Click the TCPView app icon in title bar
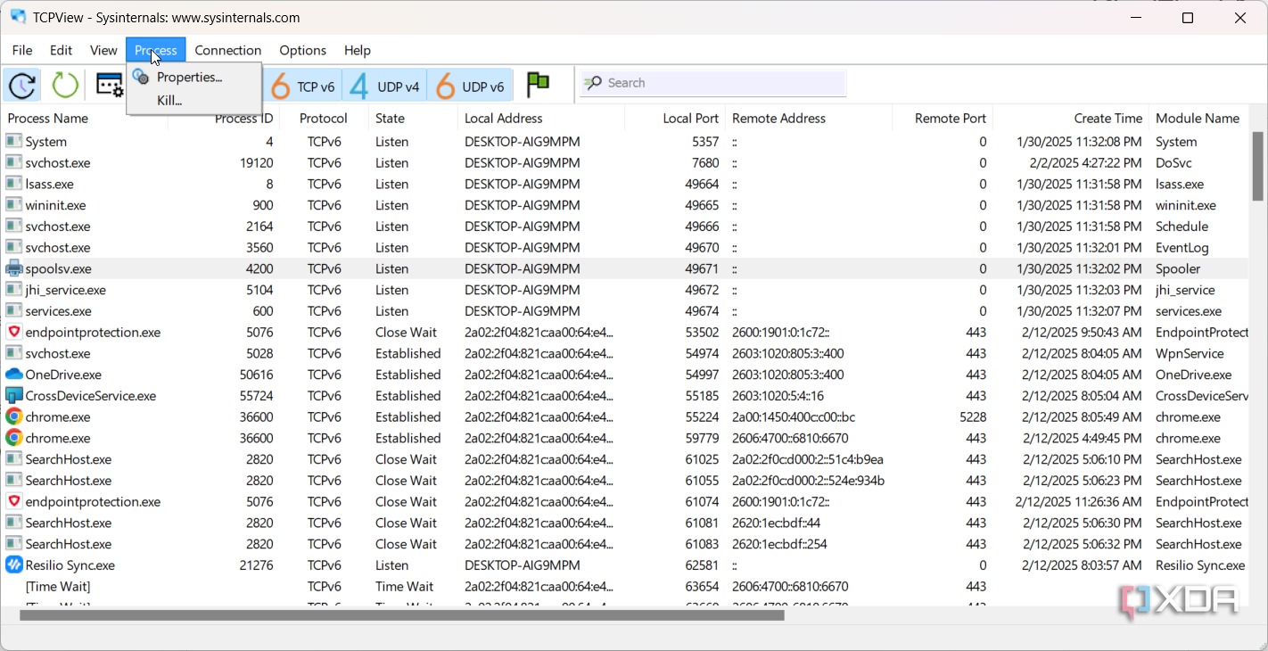 tap(18, 17)
